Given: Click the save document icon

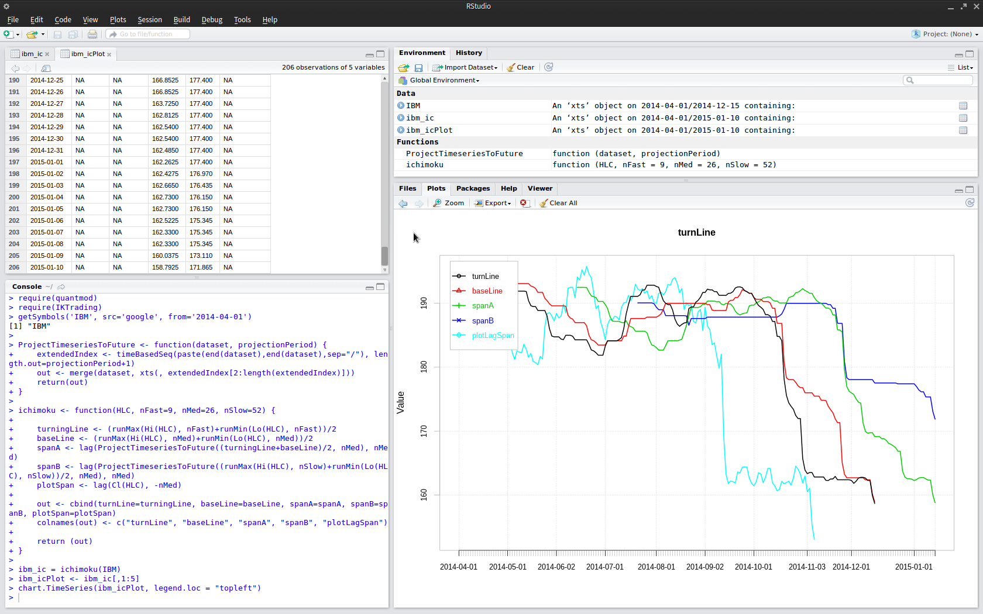Looking at the screenshot, I should point(57,35).
